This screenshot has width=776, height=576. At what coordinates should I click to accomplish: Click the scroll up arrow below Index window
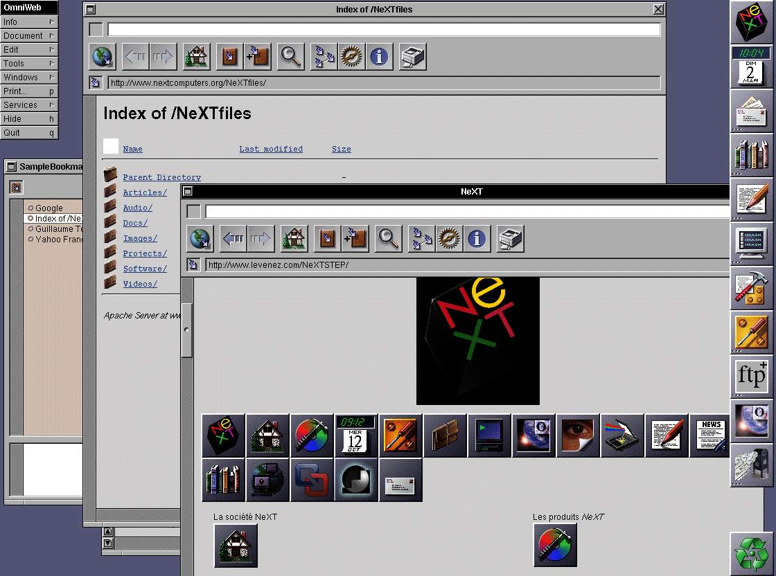click(108, 532)
